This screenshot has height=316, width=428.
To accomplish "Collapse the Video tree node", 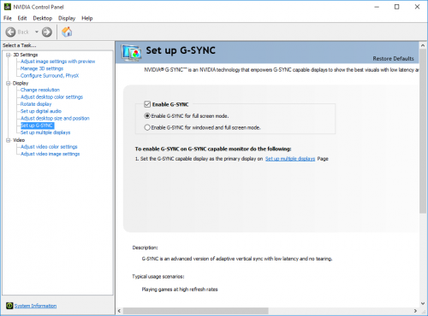I will 9,140.
